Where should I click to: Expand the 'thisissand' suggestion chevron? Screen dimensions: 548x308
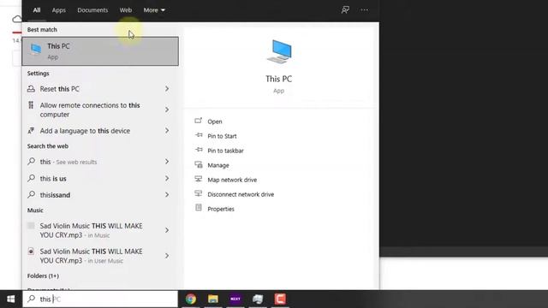167,194
